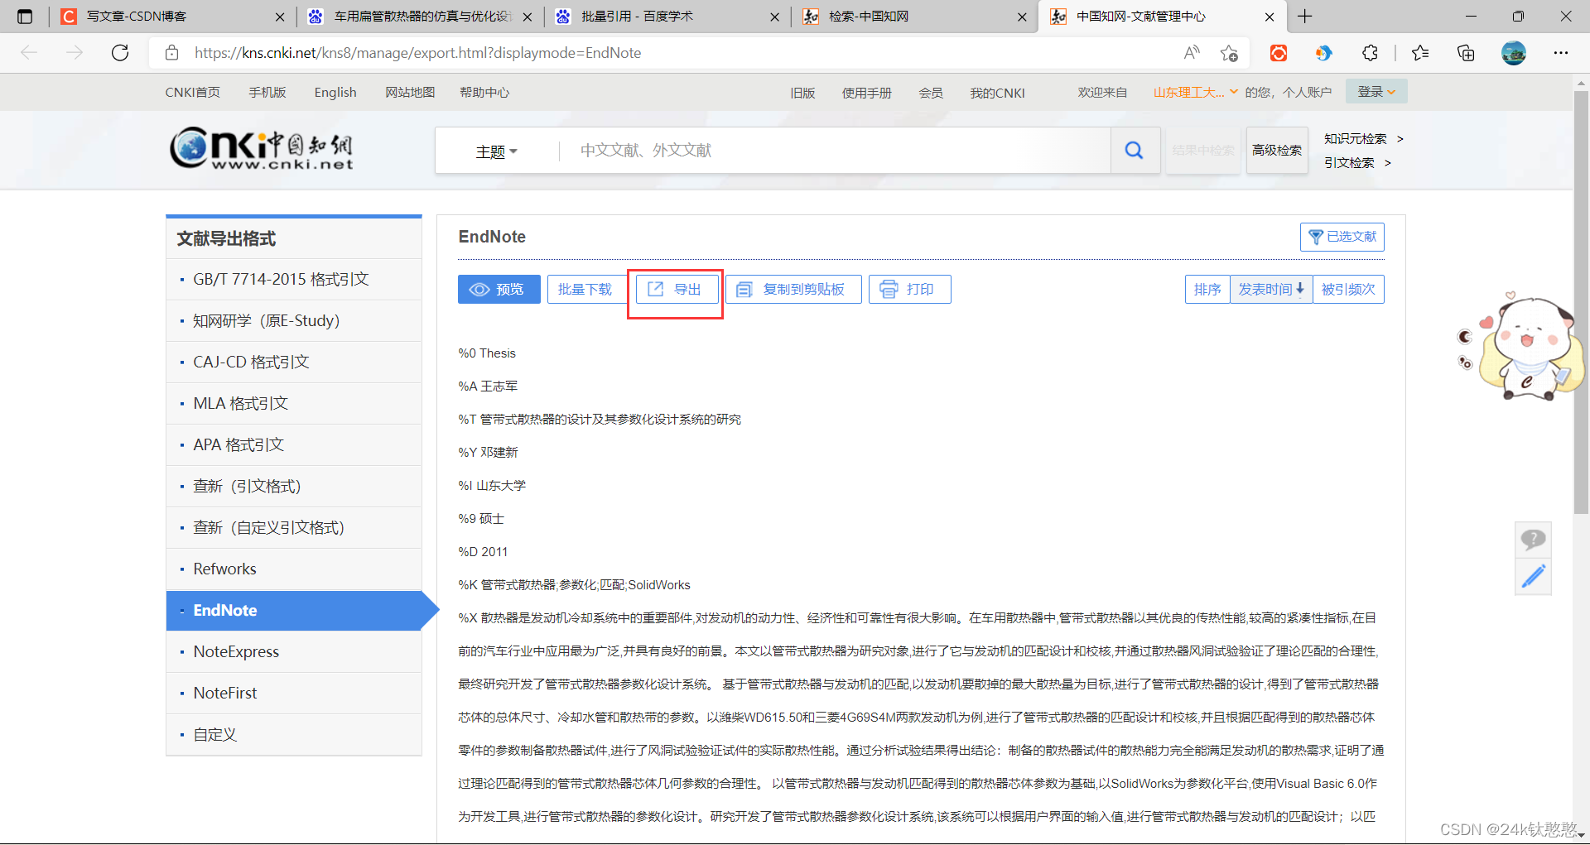Screen dimensions: 1590x845
Task: Select the EndNote export format
Action: 294,610
